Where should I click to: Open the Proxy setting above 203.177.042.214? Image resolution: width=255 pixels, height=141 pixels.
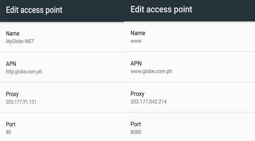tap(137, 94)
